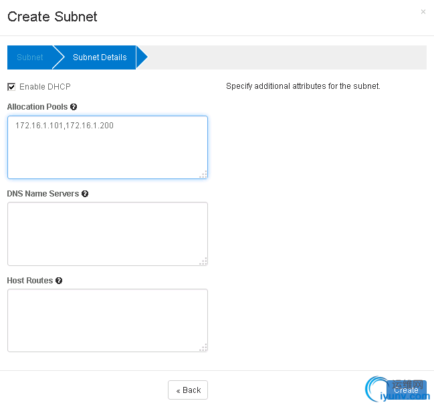Click the Enable DHCP label text
This screenshot has width=434, height=407.
(x=45, y=87)
